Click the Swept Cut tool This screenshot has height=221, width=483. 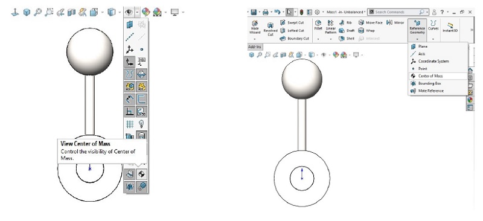point(292,22)
